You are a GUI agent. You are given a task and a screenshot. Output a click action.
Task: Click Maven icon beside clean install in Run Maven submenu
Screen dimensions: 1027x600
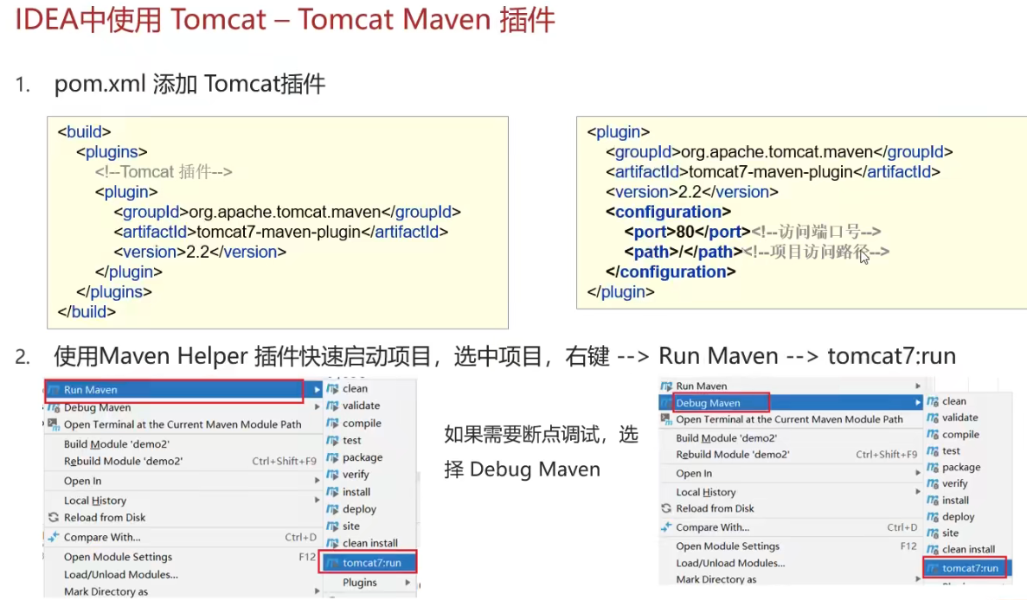[x=333, y=543]
